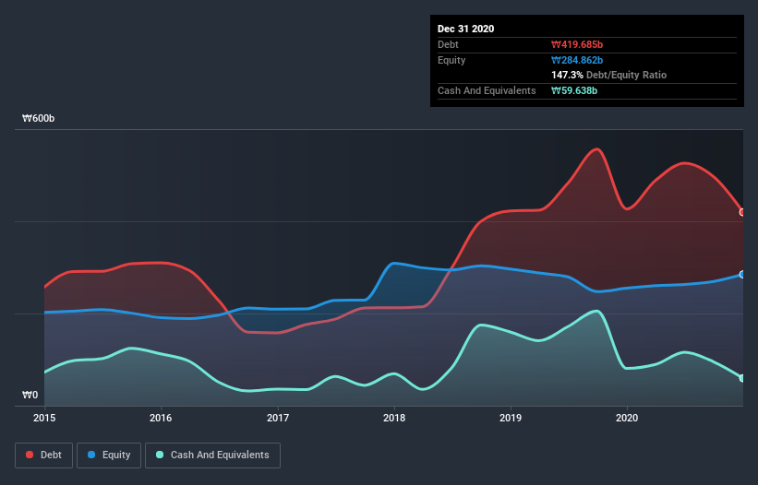Screen dimensions: 758x485
Task: Click Cash And Equivalents label in tooltip
Action: (487, 90)
